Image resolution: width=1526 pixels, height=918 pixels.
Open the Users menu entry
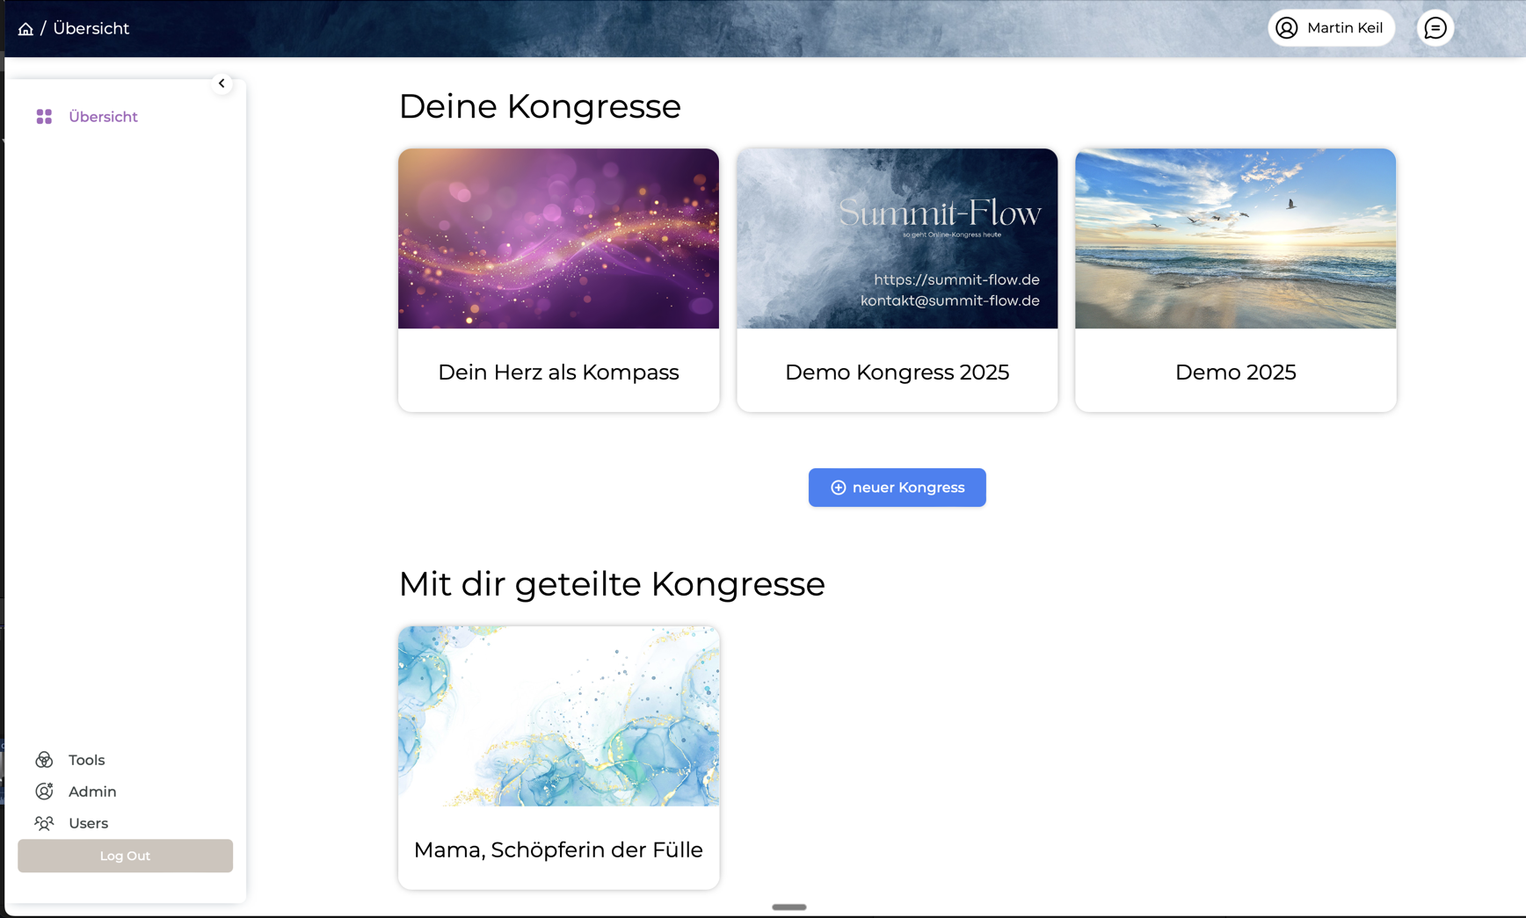click(x=88, y=823)
